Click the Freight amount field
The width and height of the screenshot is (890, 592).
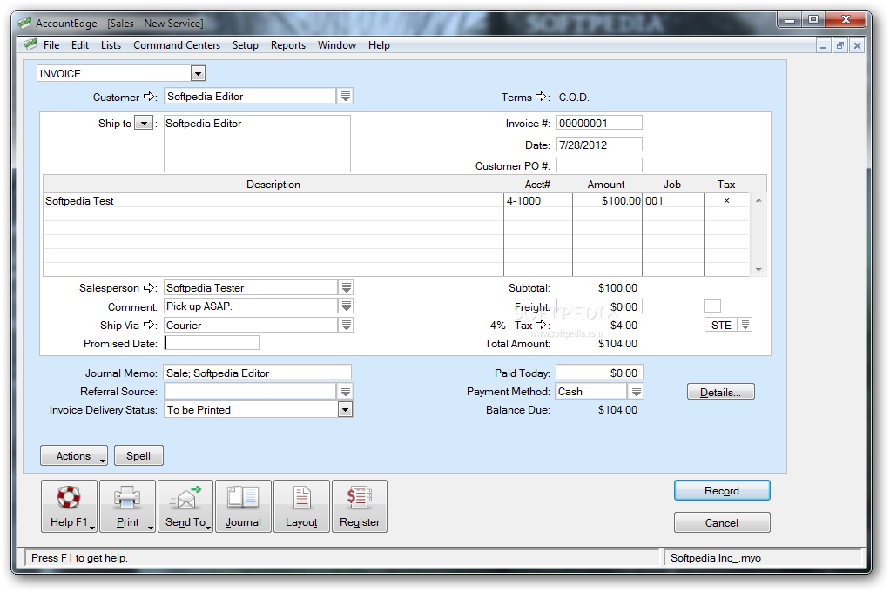pyautogui.click(x=599, y=306)
